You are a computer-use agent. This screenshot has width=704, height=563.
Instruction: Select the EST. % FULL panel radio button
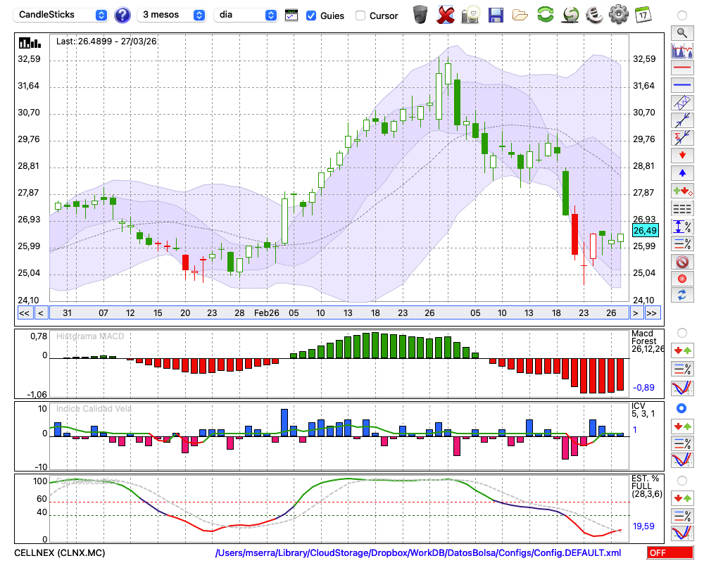coord(681,480)
